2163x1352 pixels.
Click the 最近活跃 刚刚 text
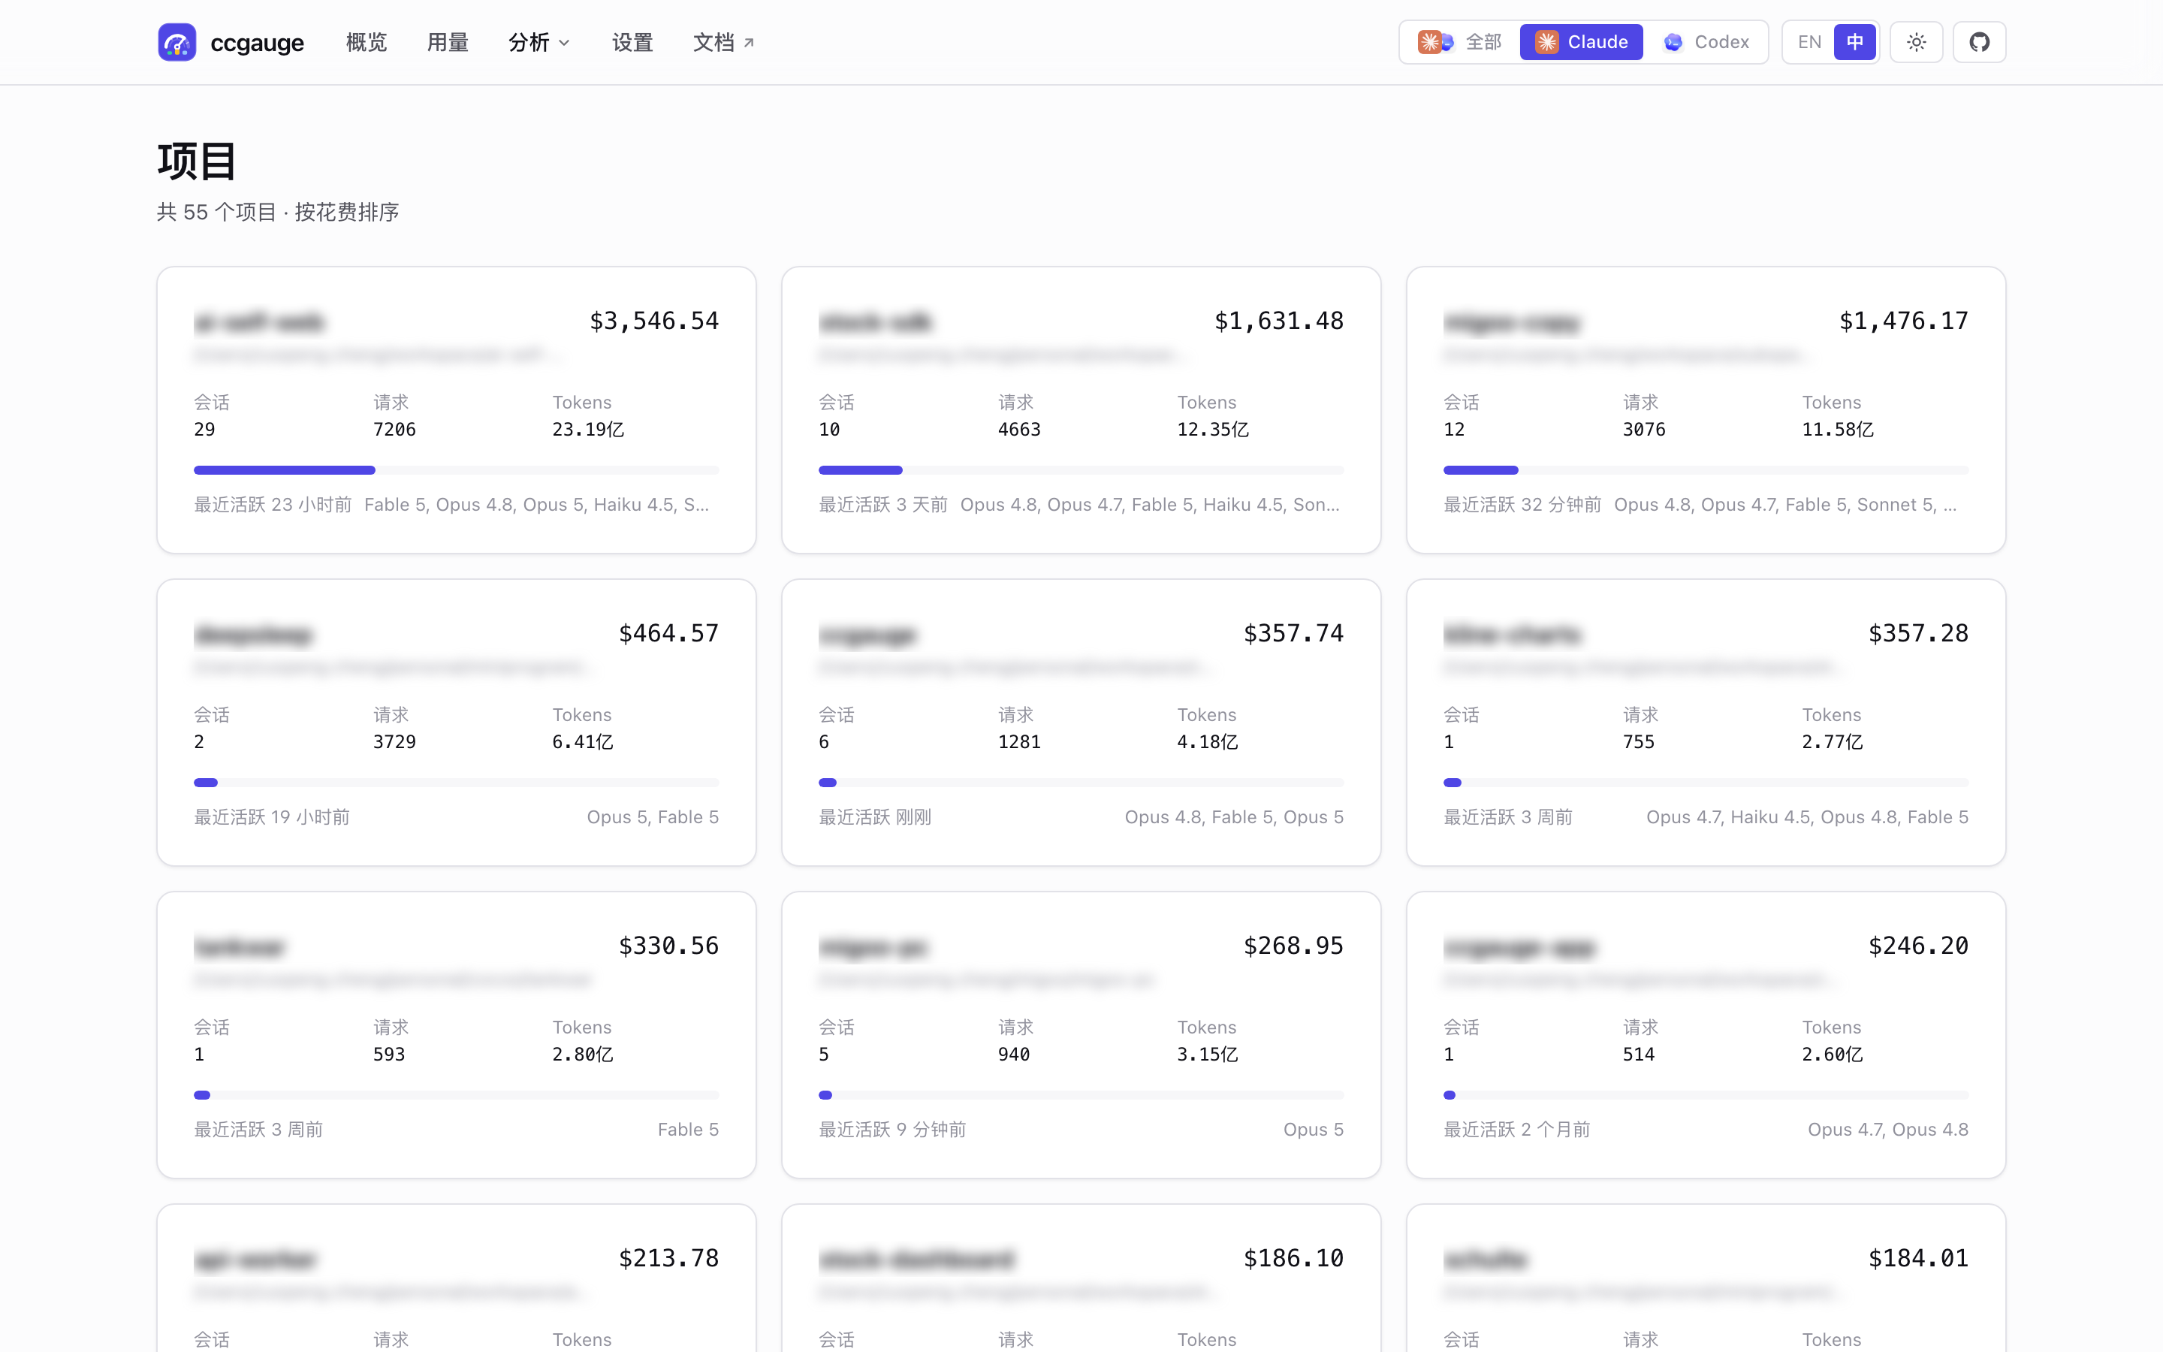pyautogui.click(x=875, y=817)
